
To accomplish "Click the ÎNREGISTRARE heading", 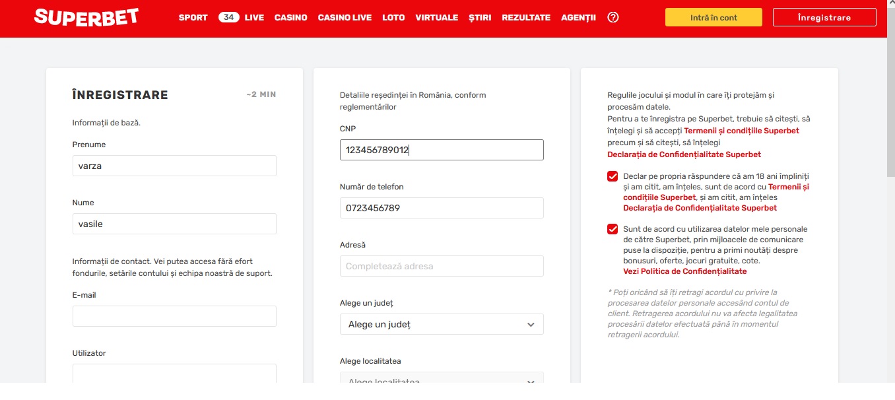I will pos(120,95).
